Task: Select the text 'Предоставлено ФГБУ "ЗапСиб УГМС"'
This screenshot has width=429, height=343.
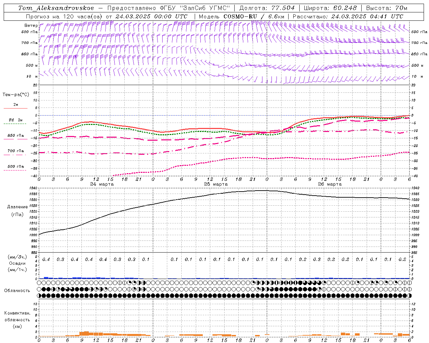Action: (169, 8)
